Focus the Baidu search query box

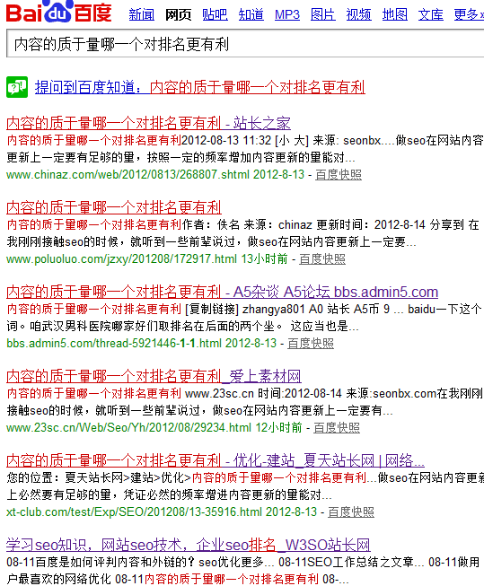coord(245,44)
